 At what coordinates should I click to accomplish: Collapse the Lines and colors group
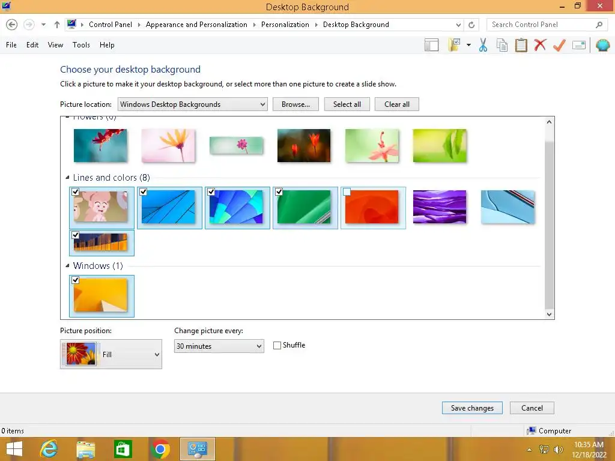point(67,178)
